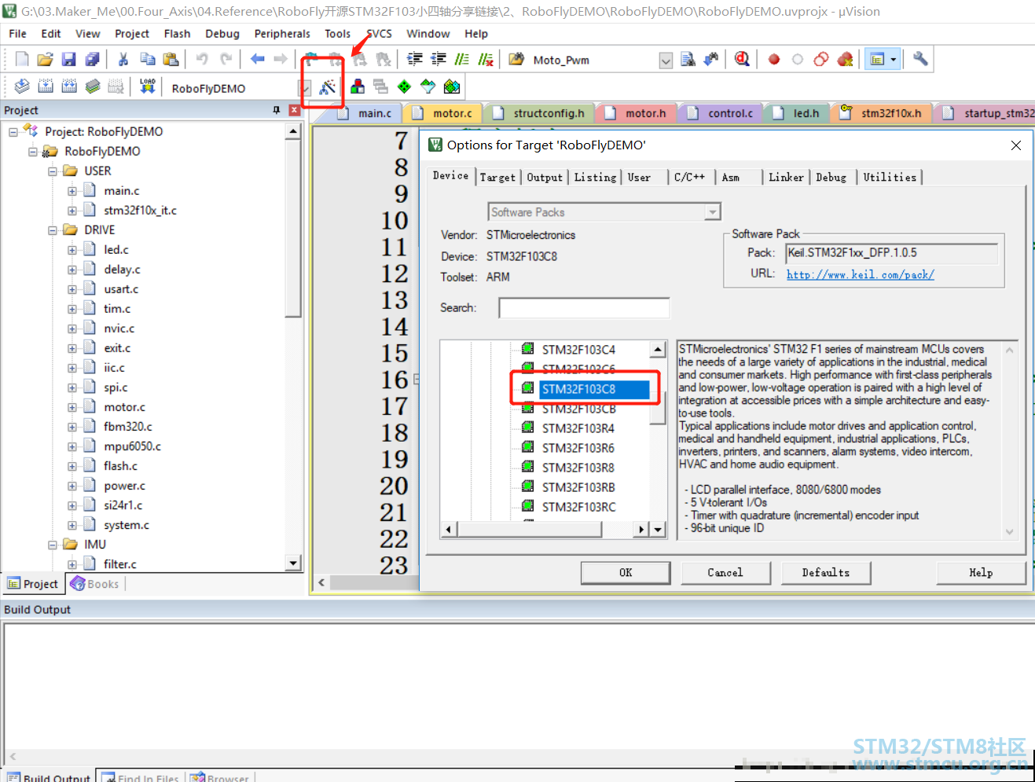1035x782 pixels.
Task: Open the Configuration wrench icon
Action: [x=920, y=60]
